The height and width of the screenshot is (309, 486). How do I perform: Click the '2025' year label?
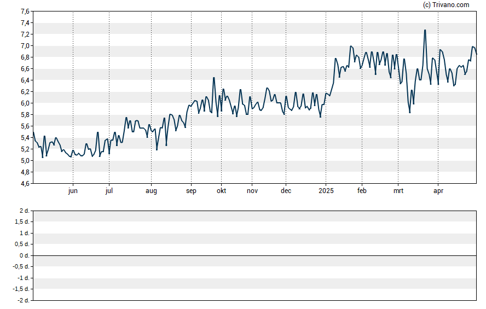pos(326,191)
